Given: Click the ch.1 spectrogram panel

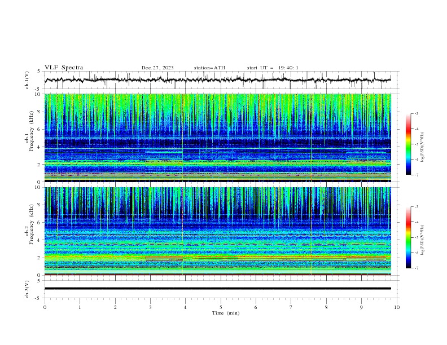Looking at the screenshot, I should [217, 138].
